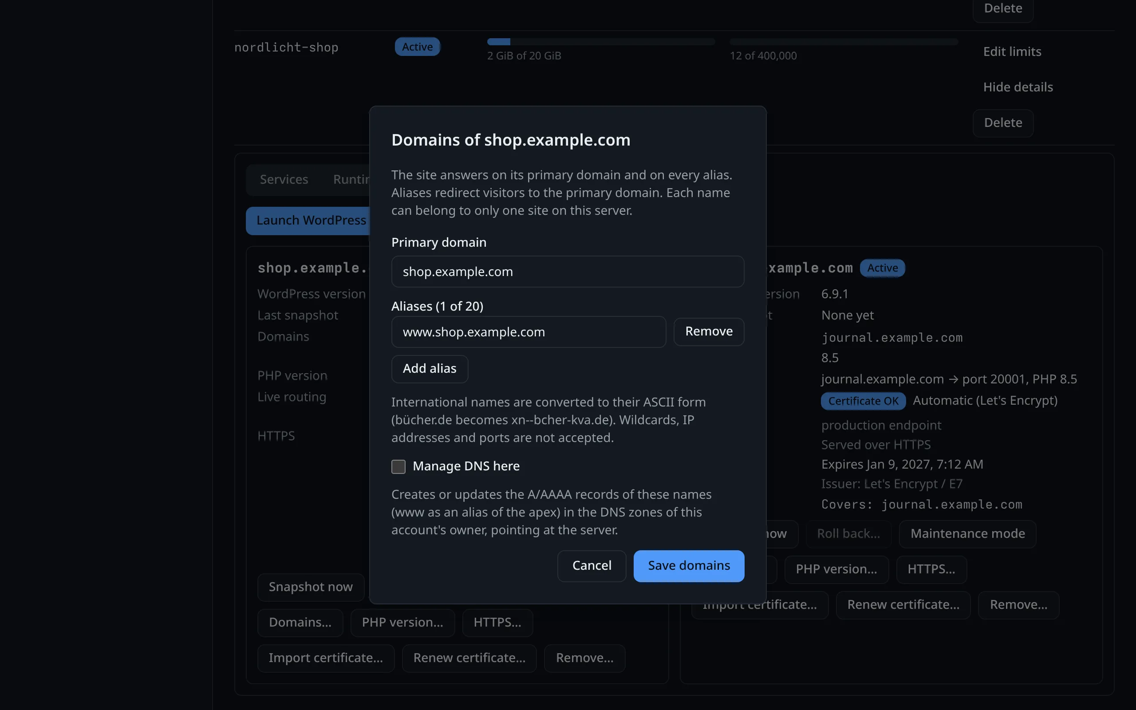Cancel the domains dialog
The image size is (1136, 710).
point(592,566)
